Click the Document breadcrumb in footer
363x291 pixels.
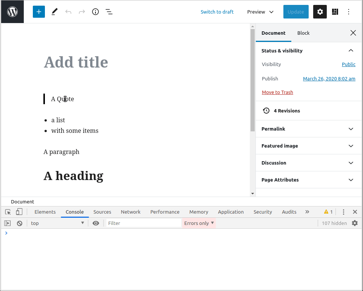point(23,202)
